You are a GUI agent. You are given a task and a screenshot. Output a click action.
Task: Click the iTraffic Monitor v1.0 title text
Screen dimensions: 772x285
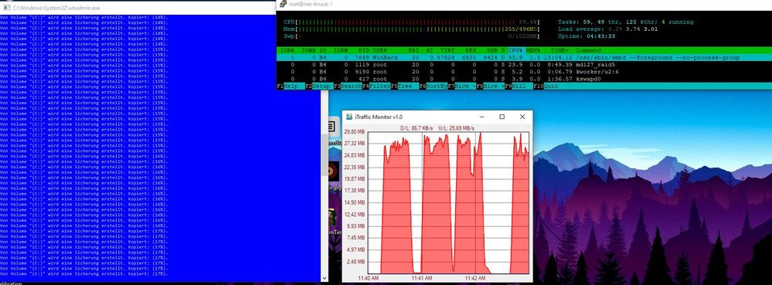[x=378, y=117]
